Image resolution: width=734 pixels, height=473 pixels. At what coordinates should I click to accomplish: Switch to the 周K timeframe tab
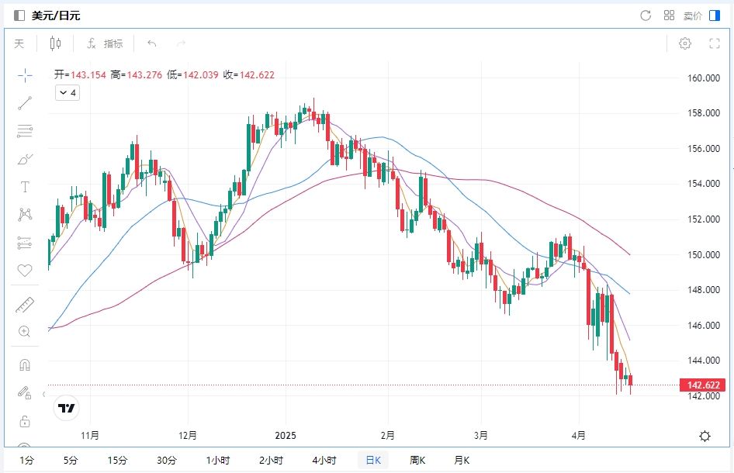(417, 461)
